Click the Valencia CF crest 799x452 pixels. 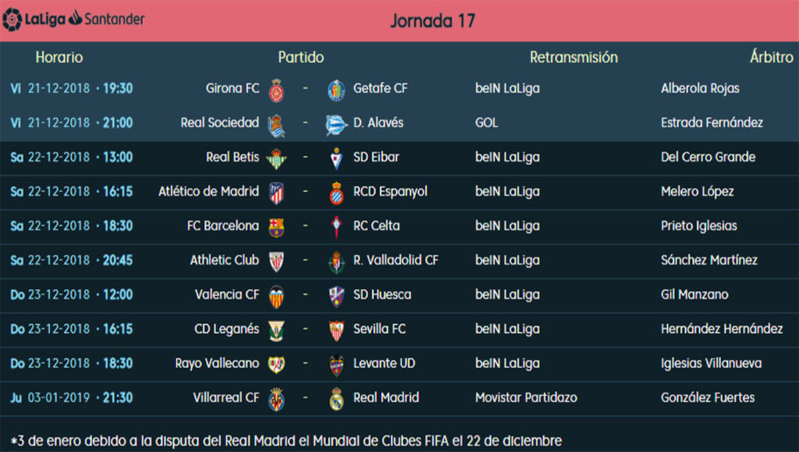(x=276, y=296)
